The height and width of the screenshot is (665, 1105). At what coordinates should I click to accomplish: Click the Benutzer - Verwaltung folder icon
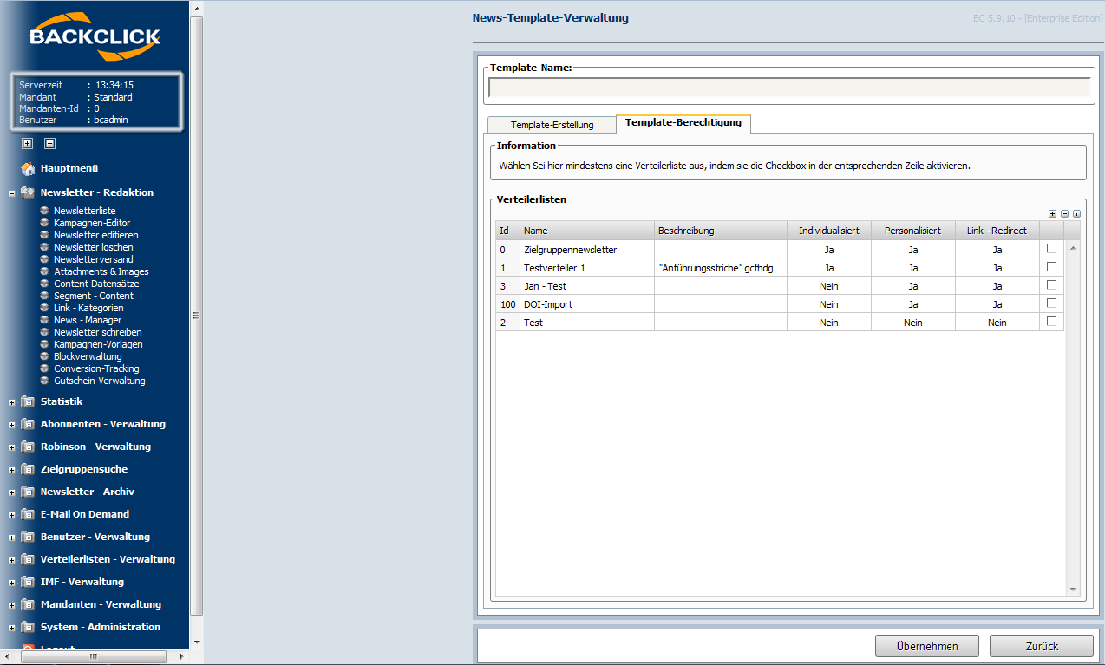[28, 537]
